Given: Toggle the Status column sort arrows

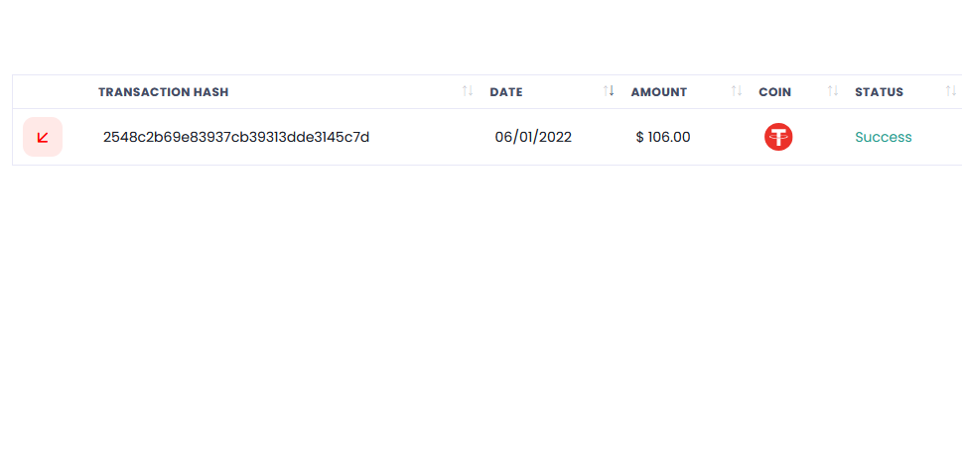Looking at the screenshot, I should pos(951,91).
